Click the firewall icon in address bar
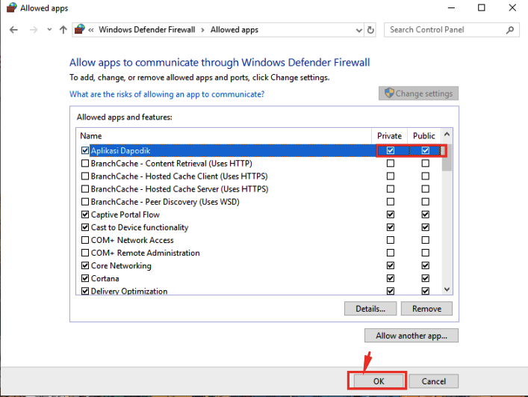 click(x=79, y=29)
